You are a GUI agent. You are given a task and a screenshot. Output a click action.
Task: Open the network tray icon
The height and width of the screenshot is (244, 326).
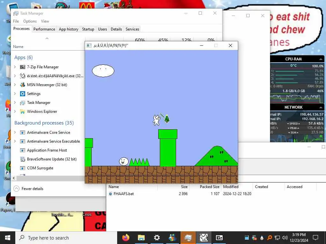(x=277, y=238)
